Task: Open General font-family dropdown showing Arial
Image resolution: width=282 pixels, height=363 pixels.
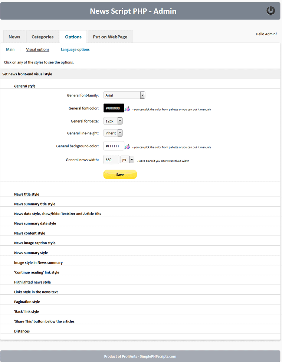Action: pos(124,95)
